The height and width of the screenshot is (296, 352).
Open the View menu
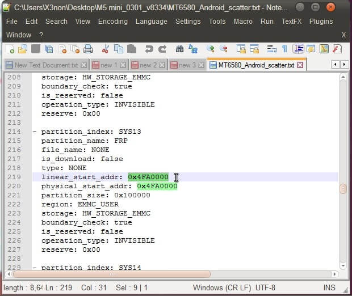pos(83,22)
